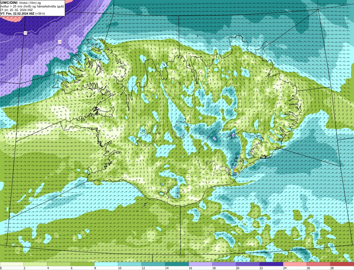Click the 4–6 m/s scale swatch
The height and width of the screenshot is (270, 354).
click(x=59, y=264)
